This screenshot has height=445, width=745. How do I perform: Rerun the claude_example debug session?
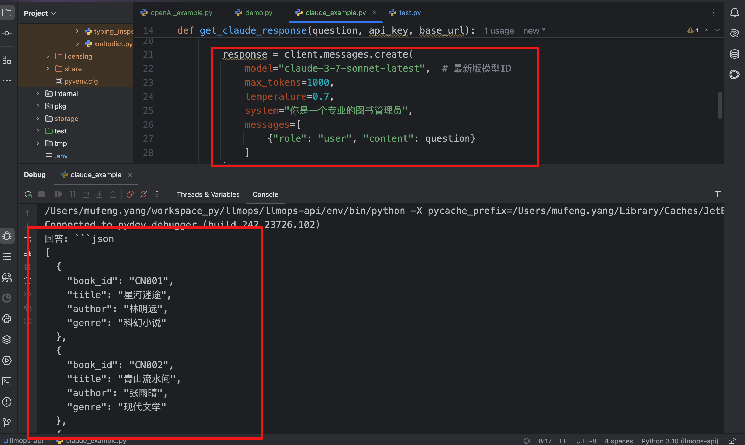point(28,194)
